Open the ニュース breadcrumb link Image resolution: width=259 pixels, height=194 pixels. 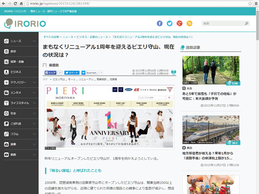tap(68, 37)
